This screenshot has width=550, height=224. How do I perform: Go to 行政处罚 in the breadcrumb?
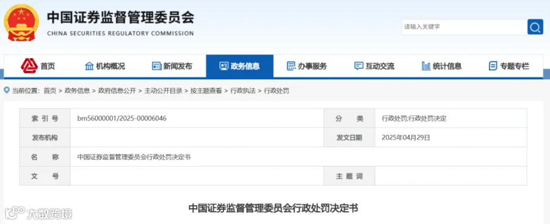(276, 91)
